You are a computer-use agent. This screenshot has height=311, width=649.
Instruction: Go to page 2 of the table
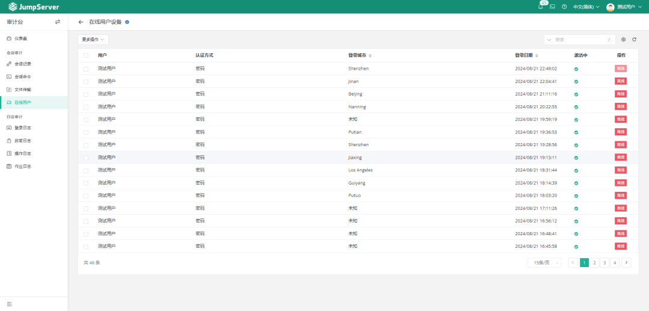[x=594, y=263]
